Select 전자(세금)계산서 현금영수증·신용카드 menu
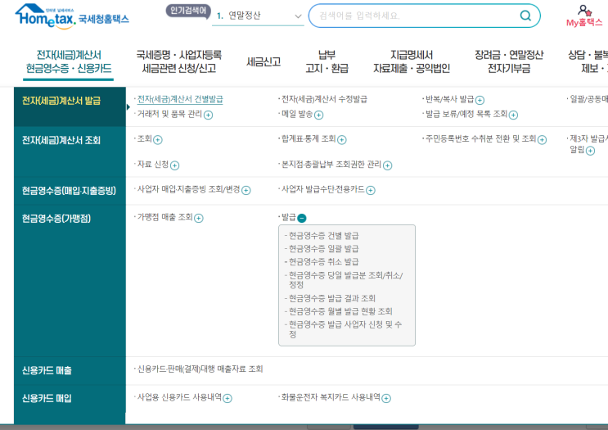 point(69,61)
